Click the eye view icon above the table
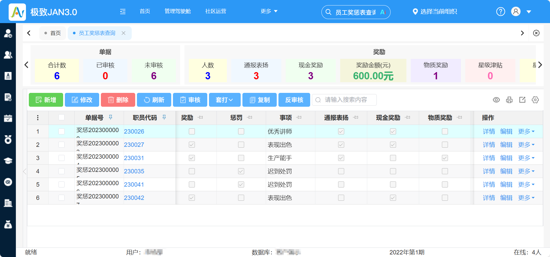Image resolution: width=550 pixels, height=257 pixels. pos(496,100)
